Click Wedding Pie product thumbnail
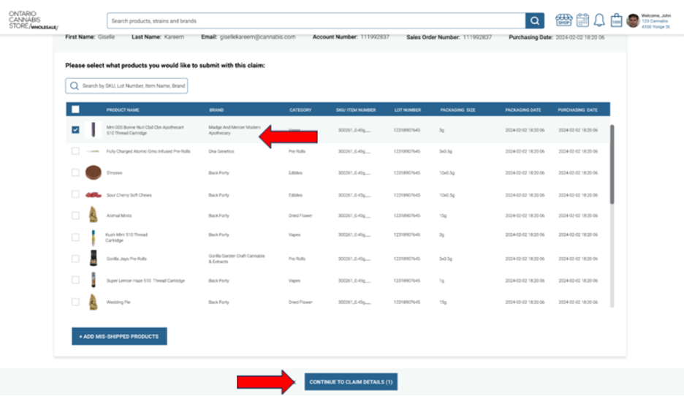The width and height of the screenshot is (684, 396). (x=93, y=302)
